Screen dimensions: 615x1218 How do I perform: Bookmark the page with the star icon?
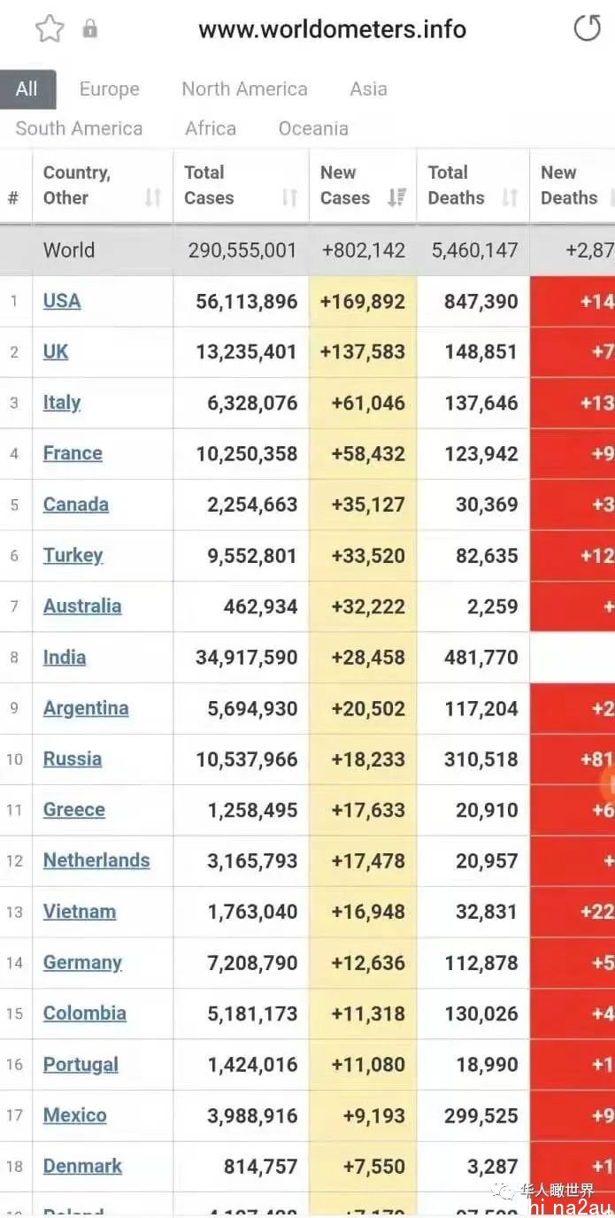50,29
